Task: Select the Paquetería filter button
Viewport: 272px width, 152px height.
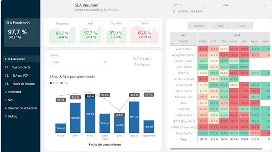Action: [198, 26]
